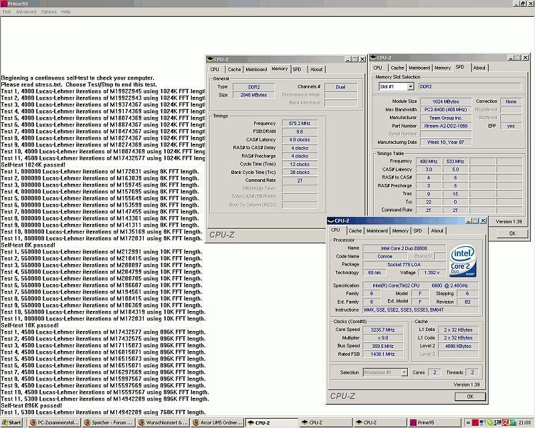Image resolution: width=535 pixels, height=428 pixels.
Task: Click the Level 2 cache value 4096 KBytes
Action: point(458,346)
